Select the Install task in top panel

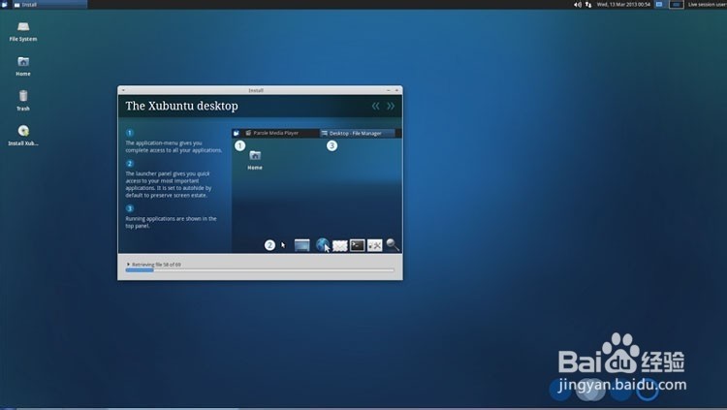coord(29,5)
